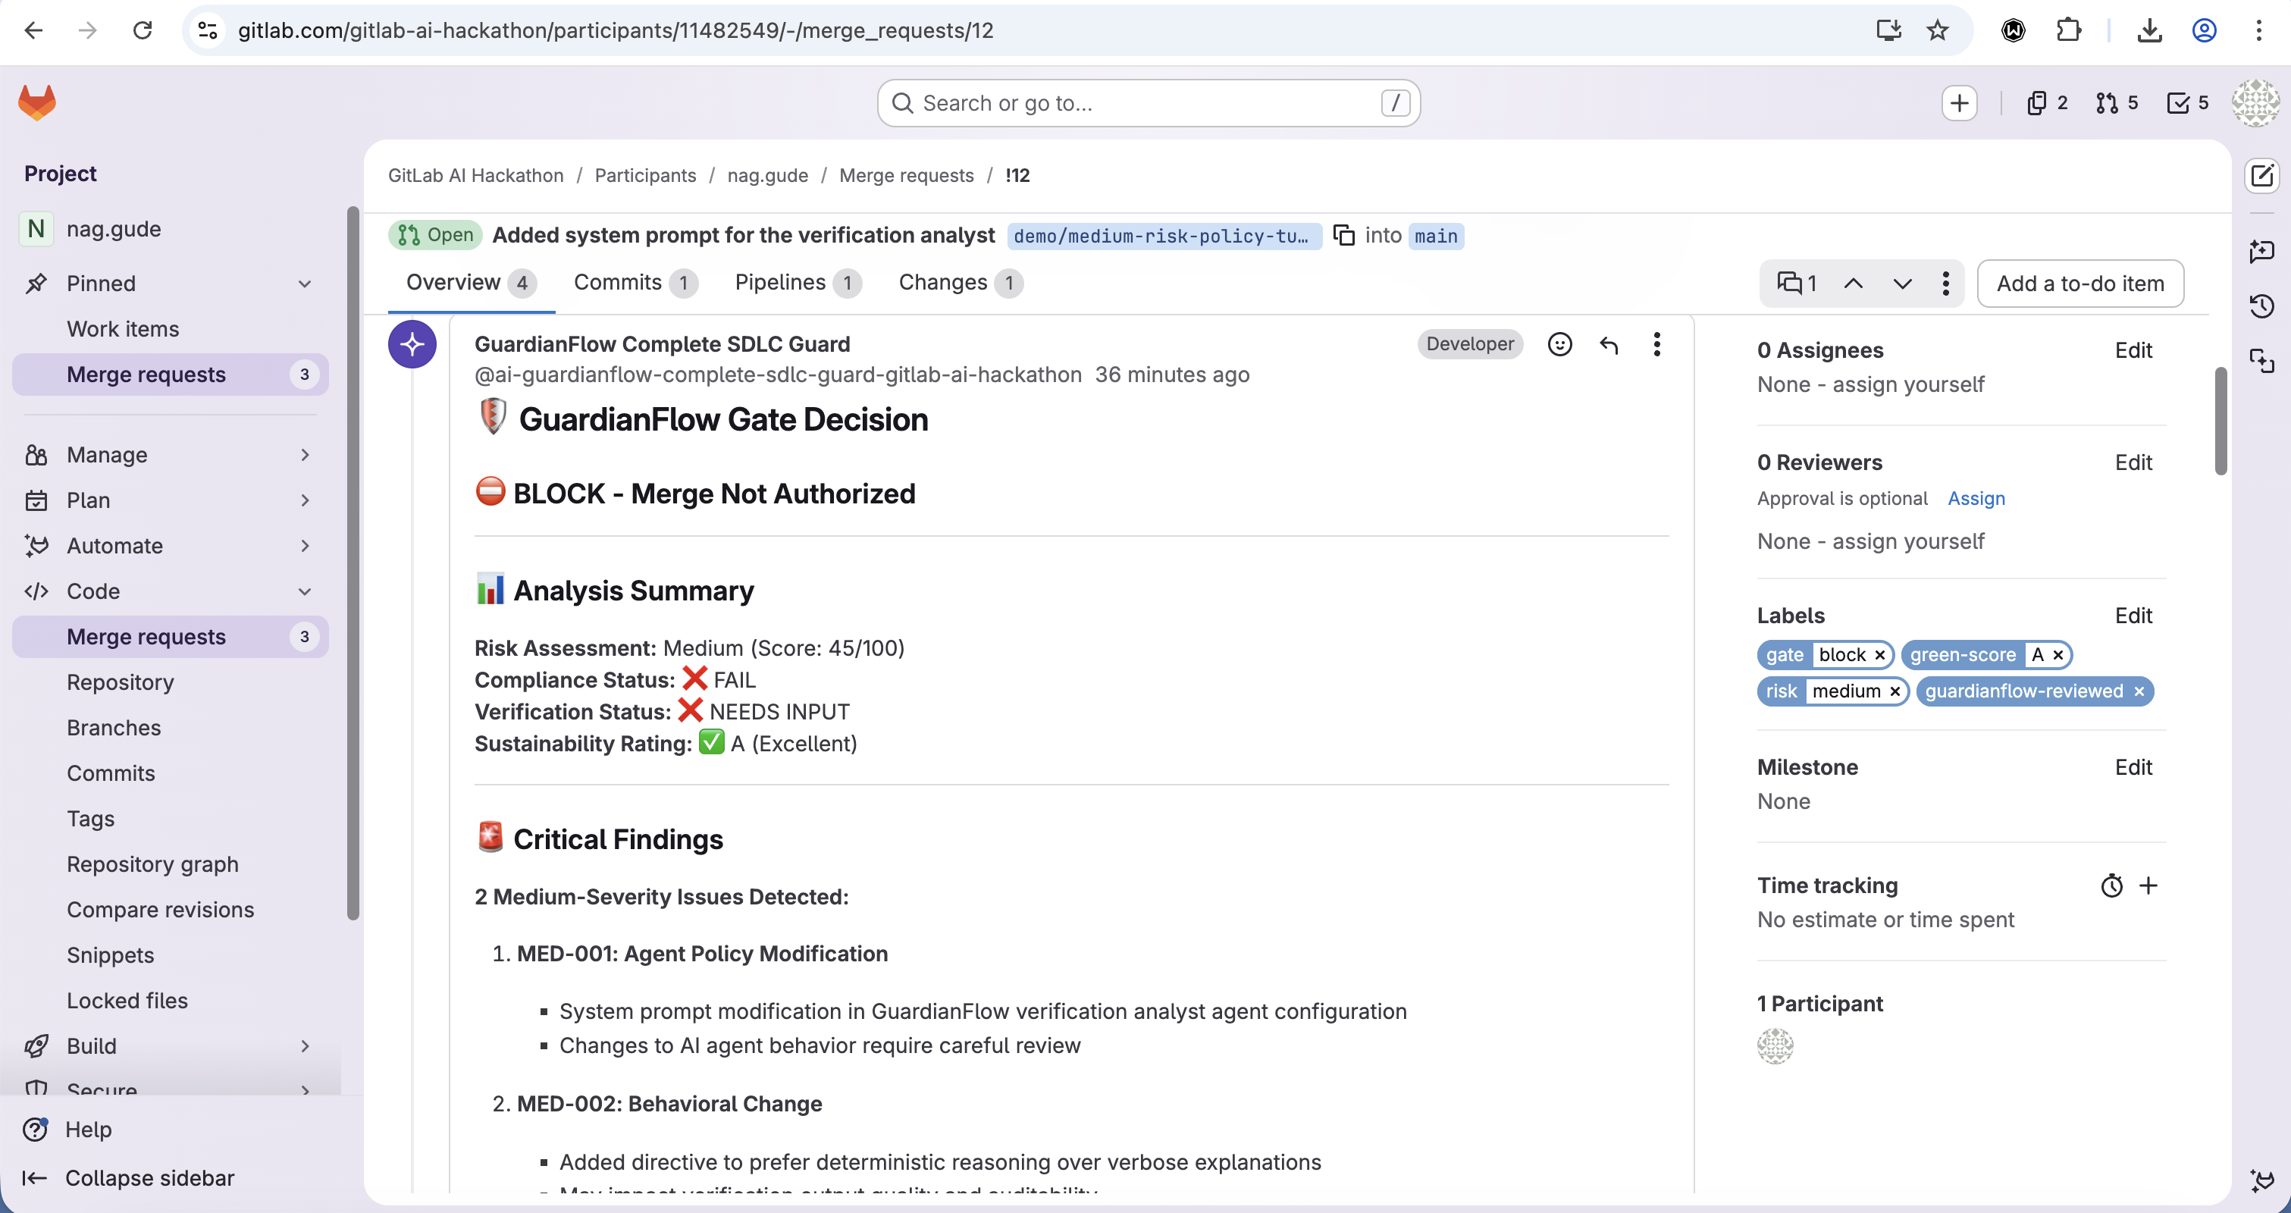This screenshot has width=2291, height=1213.
Task: Click the reply to comment arrow icon
Action: point(1608,344)
